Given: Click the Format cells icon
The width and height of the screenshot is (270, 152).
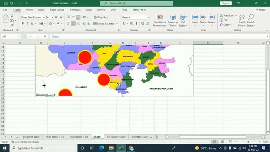Looking at the screenshot, I should click(x=212, y=17).
